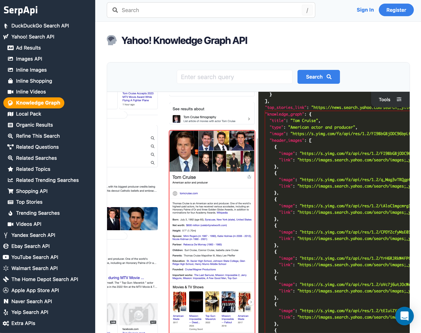Click the blue Search button
This screenshot has width=421, height=333.
pyautogui.click(x=319, y=77)
